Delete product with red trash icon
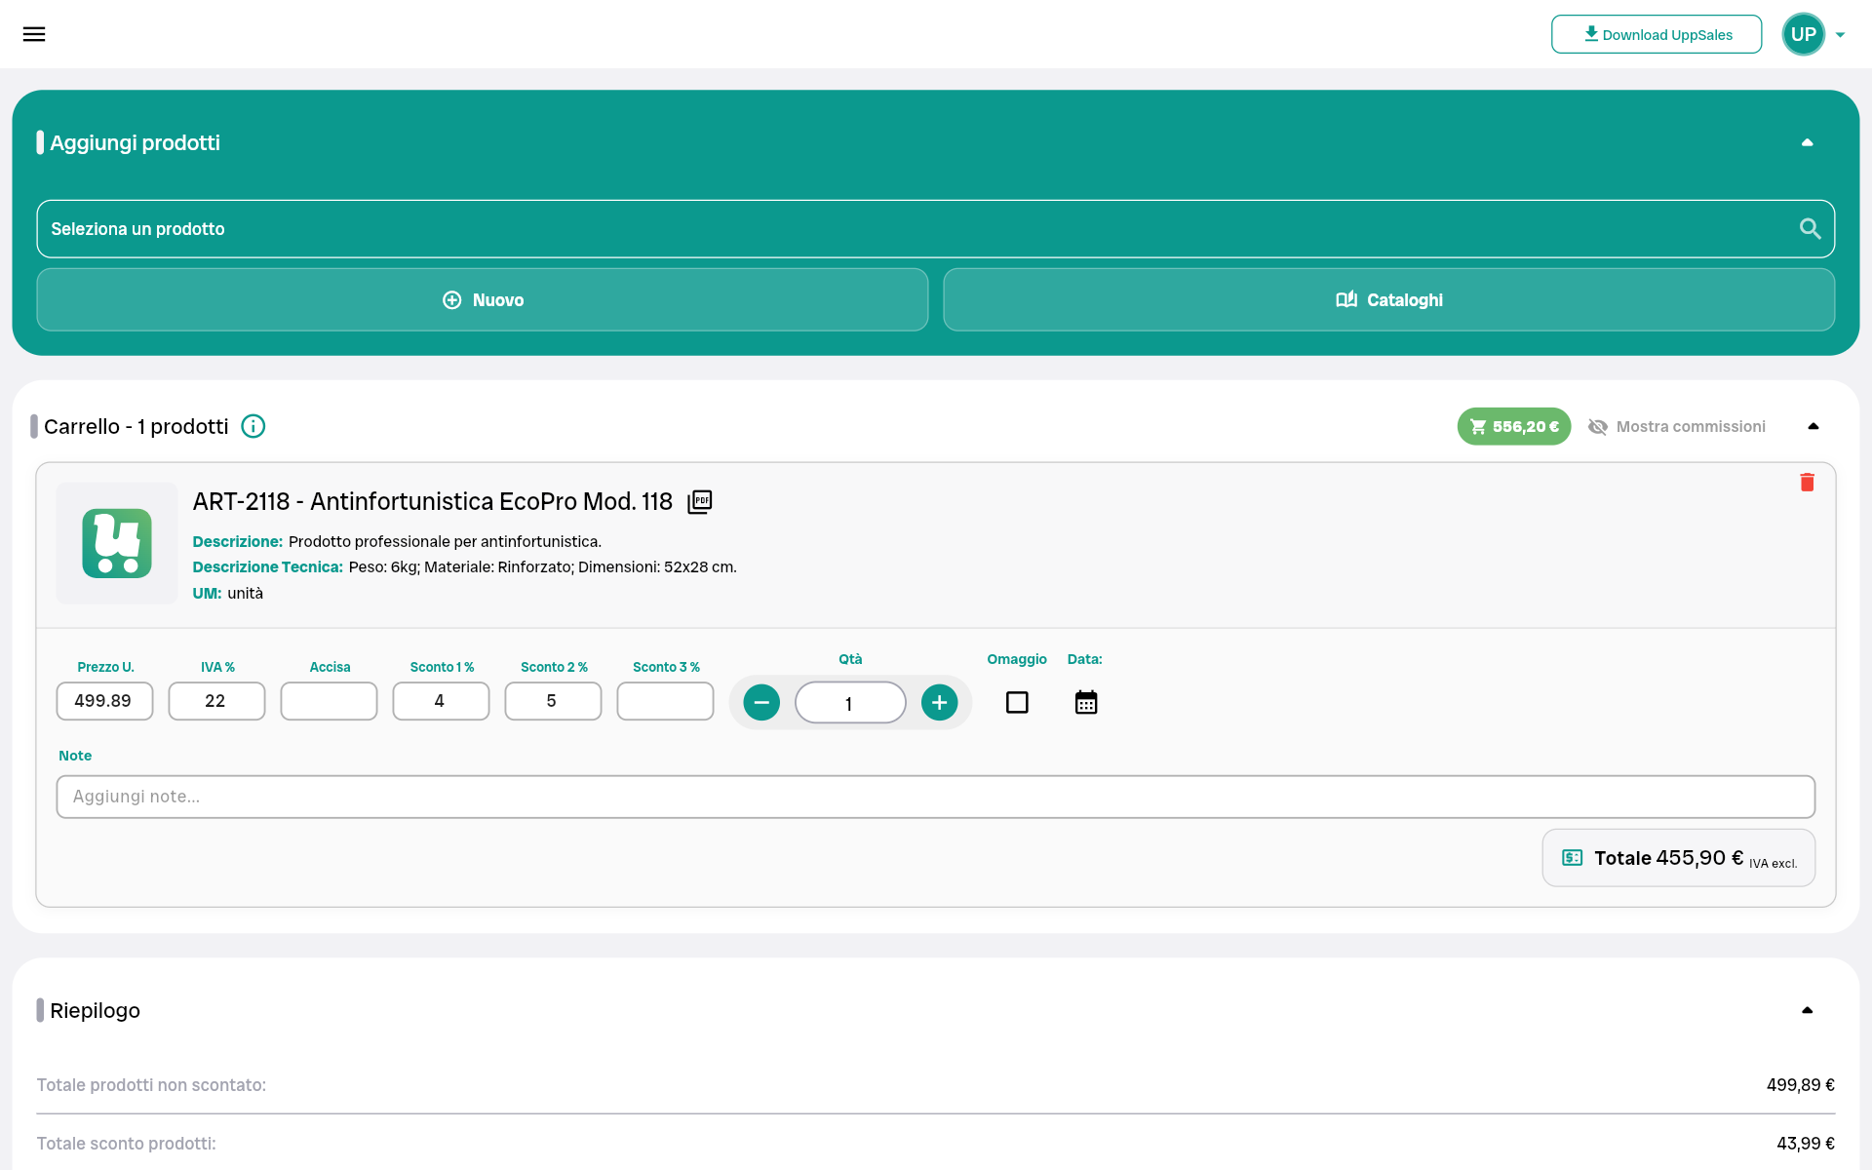Screen dimensions: 1872x1170 pos(1807,483)
